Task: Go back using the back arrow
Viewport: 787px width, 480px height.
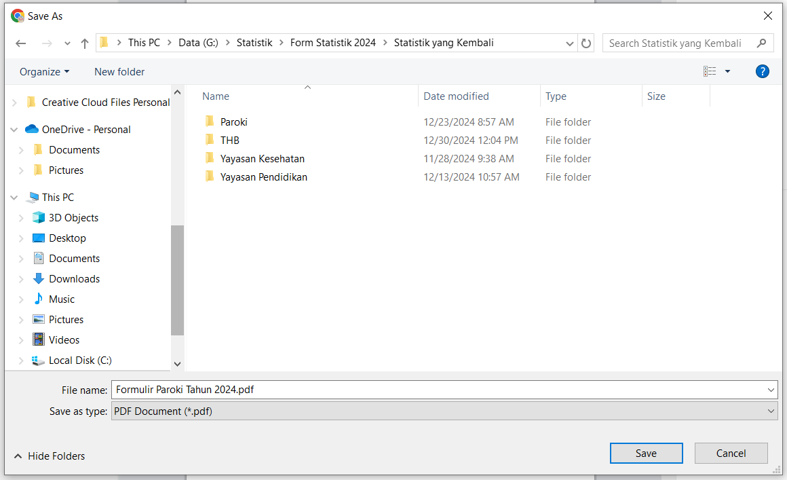Action: pos(20,43)
